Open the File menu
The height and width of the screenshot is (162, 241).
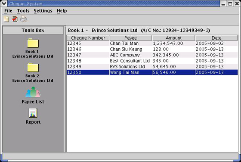click(x=8, y=11)
